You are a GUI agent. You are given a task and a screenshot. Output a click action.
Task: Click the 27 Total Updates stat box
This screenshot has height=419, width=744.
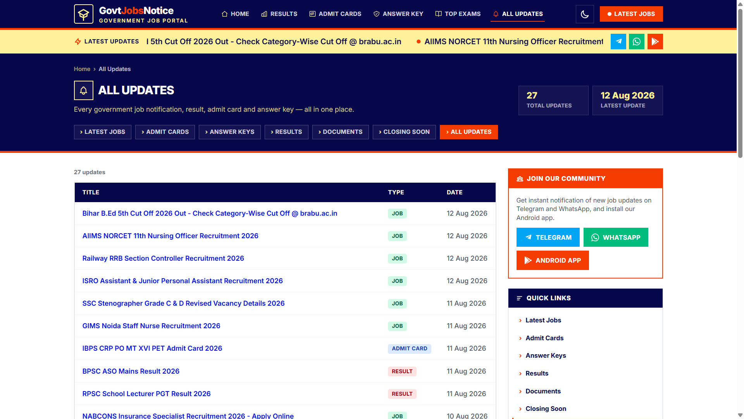553,100
